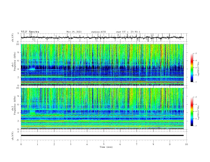Screen dimensions: 210x162
Task: Click the "station=ATH" label
Action: pyautogui.click(x=98, y=32)
